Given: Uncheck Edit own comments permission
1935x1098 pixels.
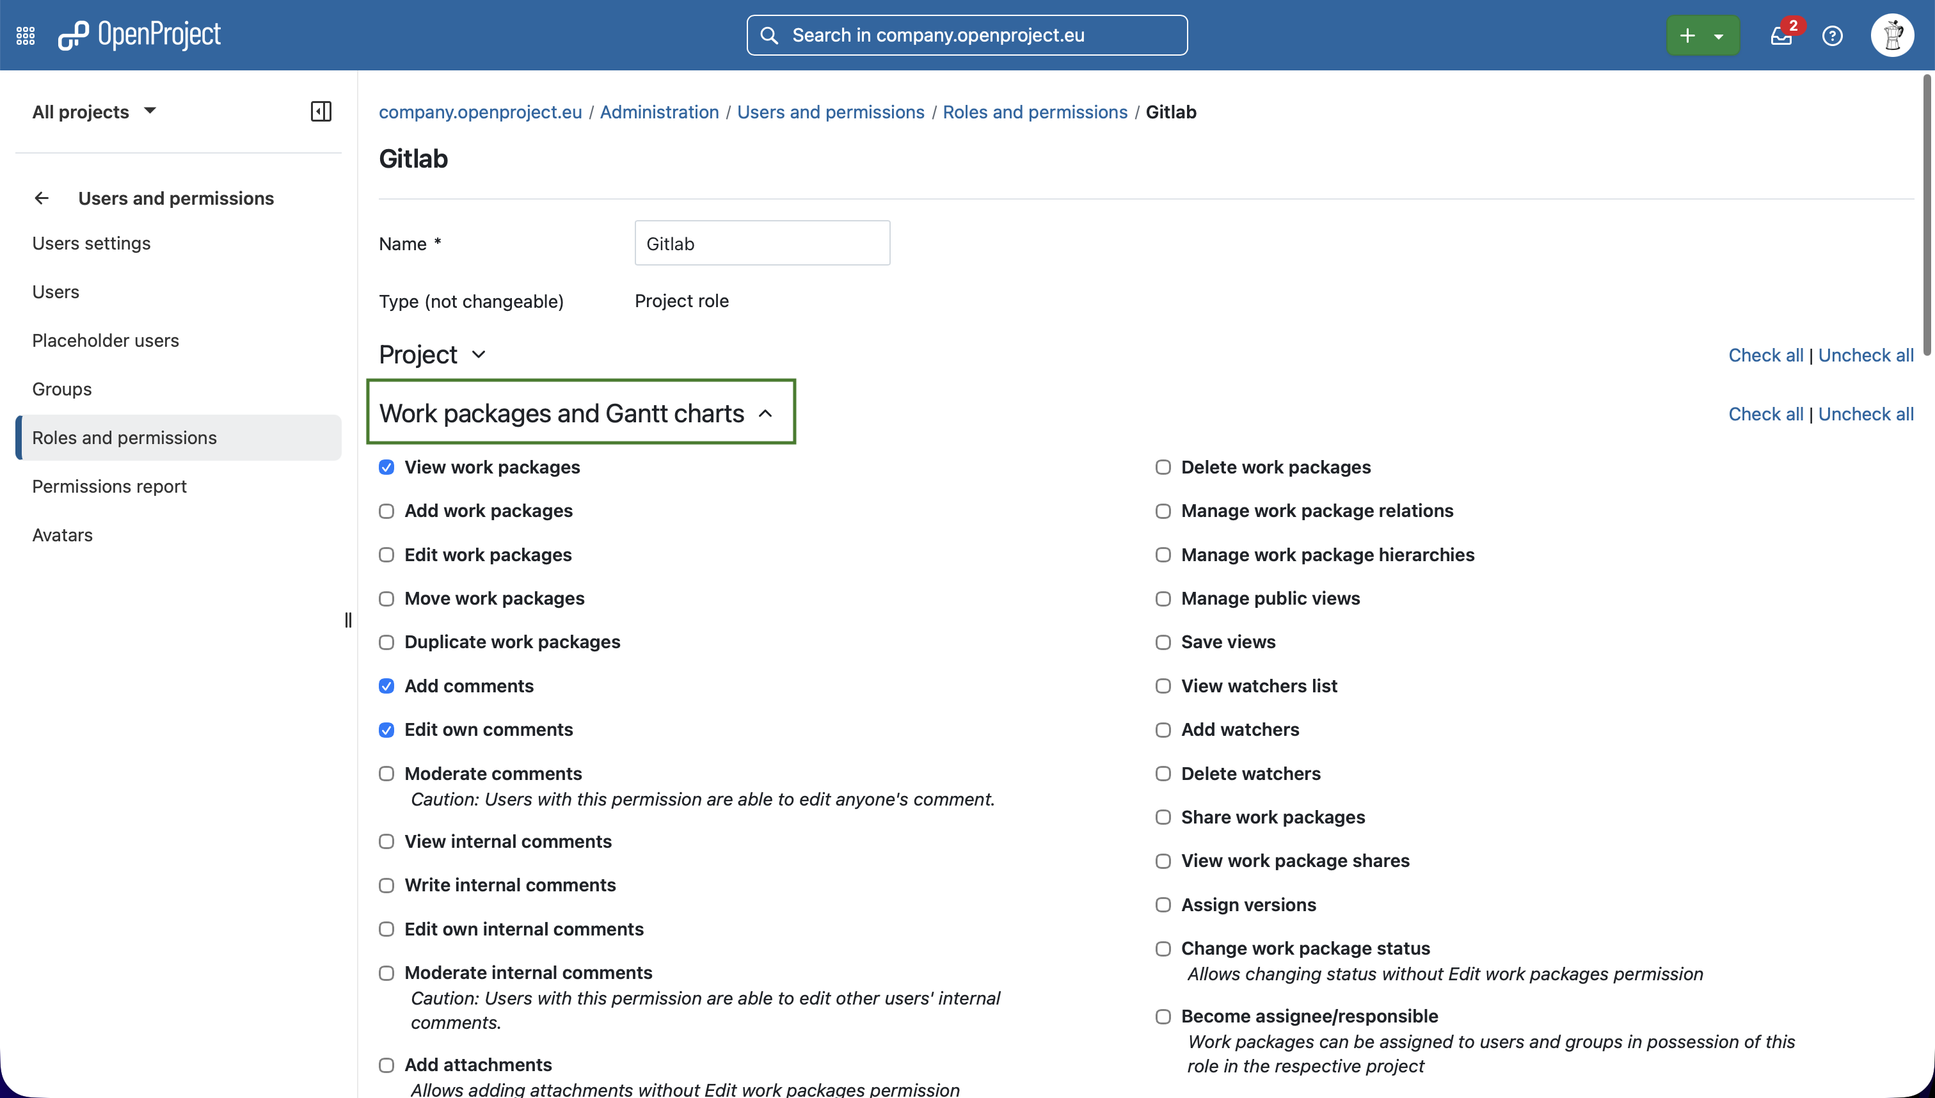Looking at the screenshot, I should tap(386, 730).
